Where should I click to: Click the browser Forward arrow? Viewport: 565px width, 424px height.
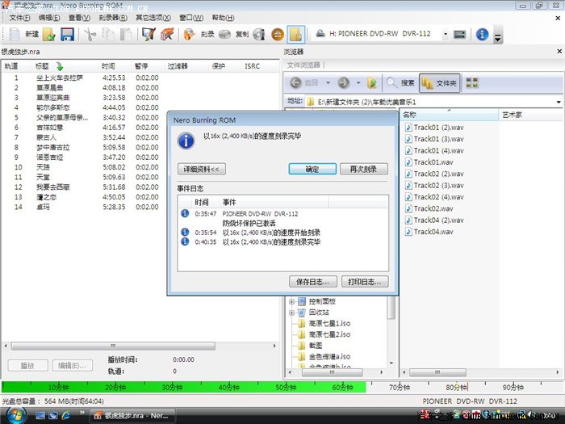pos(343,83)
